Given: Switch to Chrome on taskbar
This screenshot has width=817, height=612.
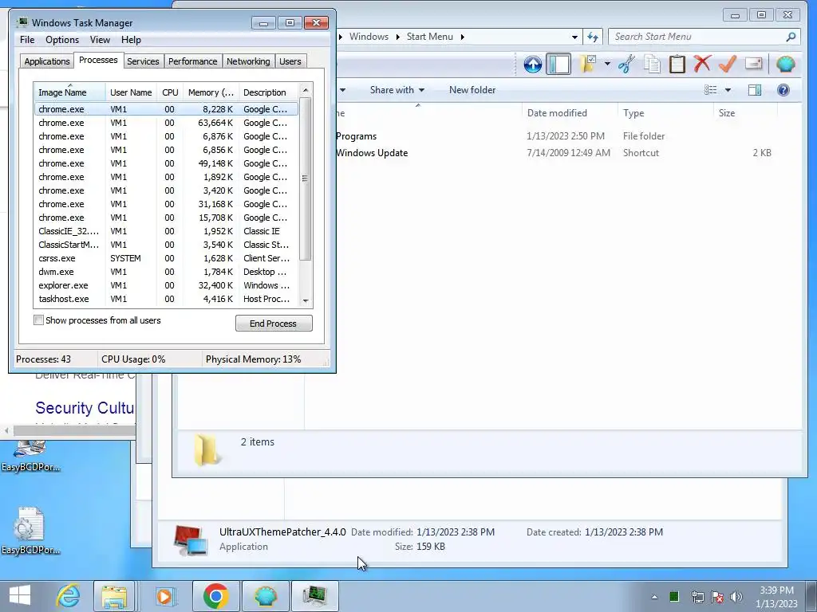Looking at the screenshot, I should (216, 596).
